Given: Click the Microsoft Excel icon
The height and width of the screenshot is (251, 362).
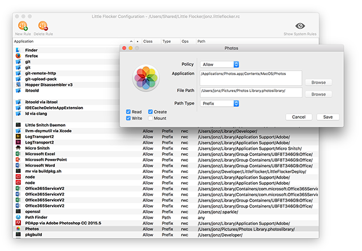Looking at the screenshot, I should [x=18, y=154].
